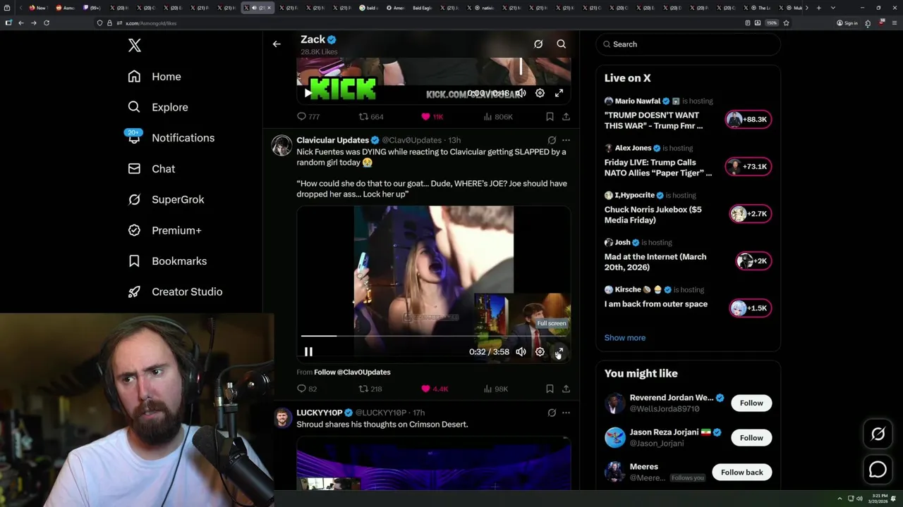The height and width of the screenshot is (507, 903).
Task: Enter full screen on the reaction video
Action: click(x=559, y=351)
